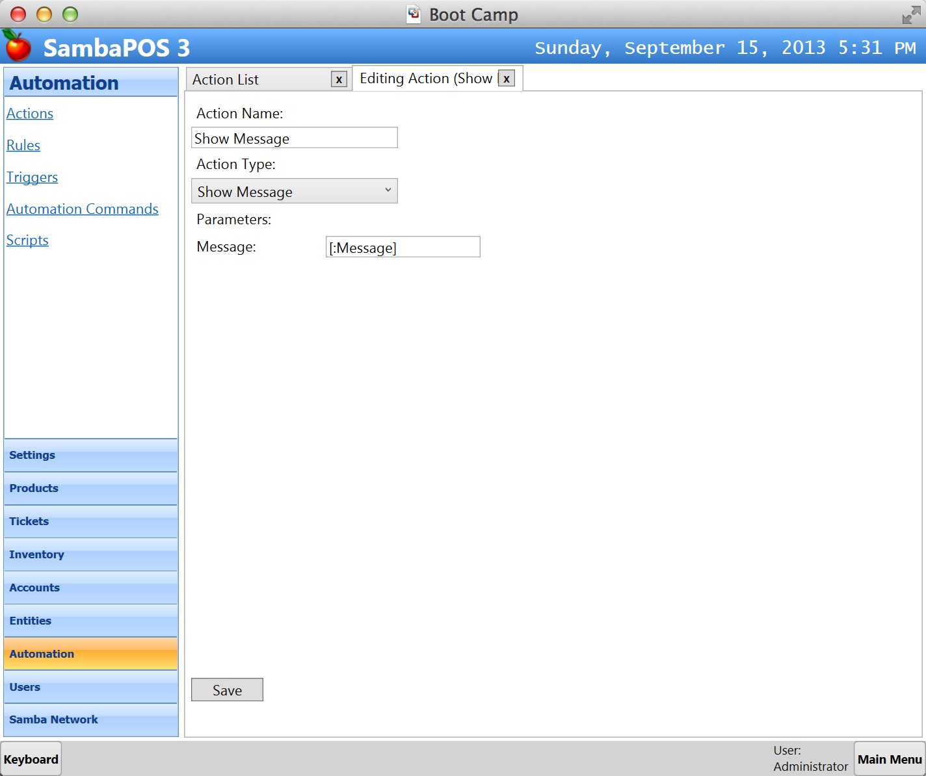Close the Editing Action tab

pyautogui.click(x=507, y=79)
